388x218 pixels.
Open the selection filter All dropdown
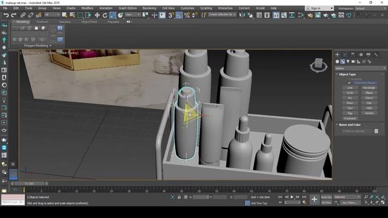tap(52, 15)
